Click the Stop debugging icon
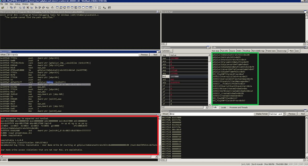 pyautogui.click(x=27, y=8)
